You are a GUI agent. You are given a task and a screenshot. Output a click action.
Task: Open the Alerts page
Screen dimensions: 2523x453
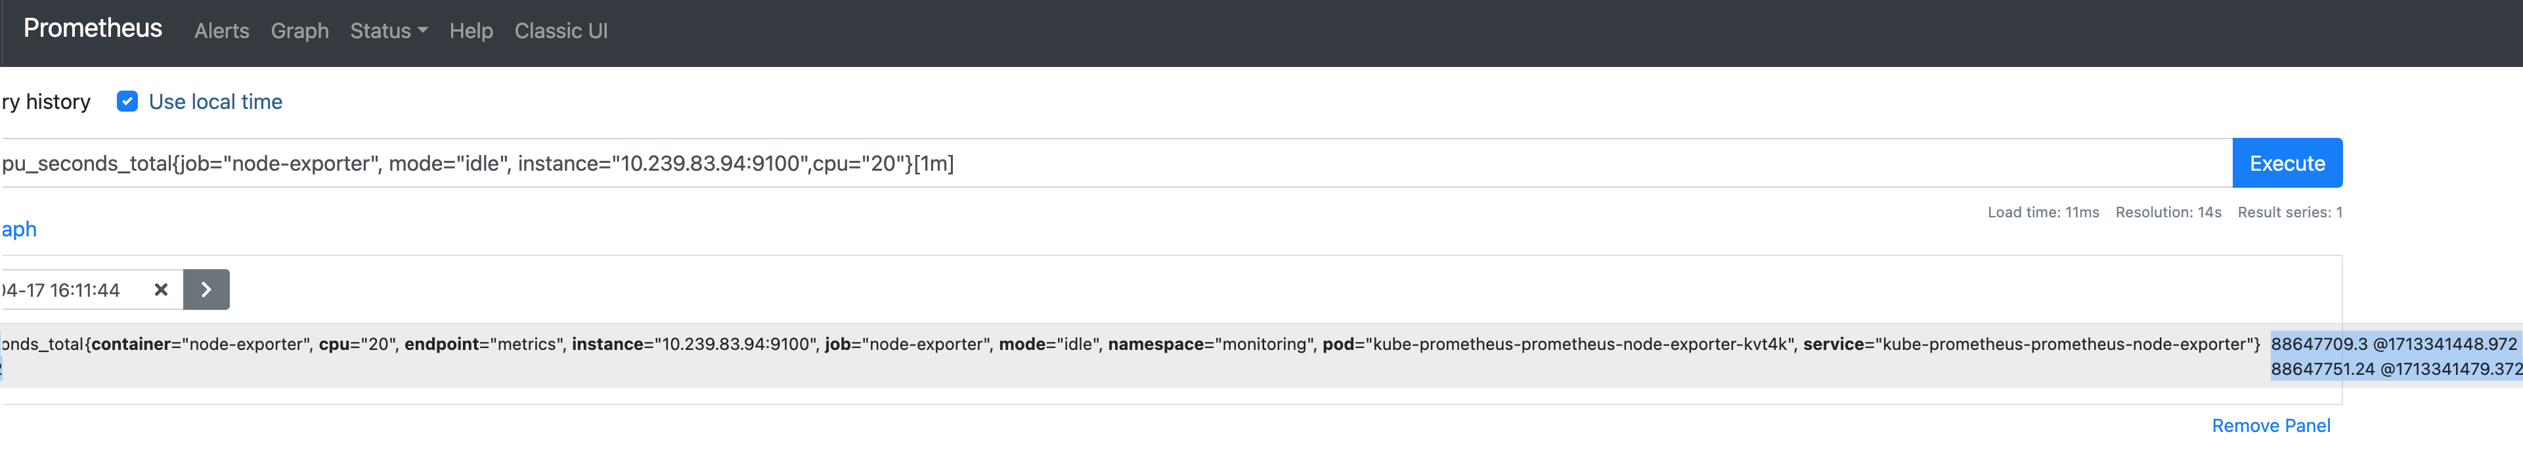221,32
